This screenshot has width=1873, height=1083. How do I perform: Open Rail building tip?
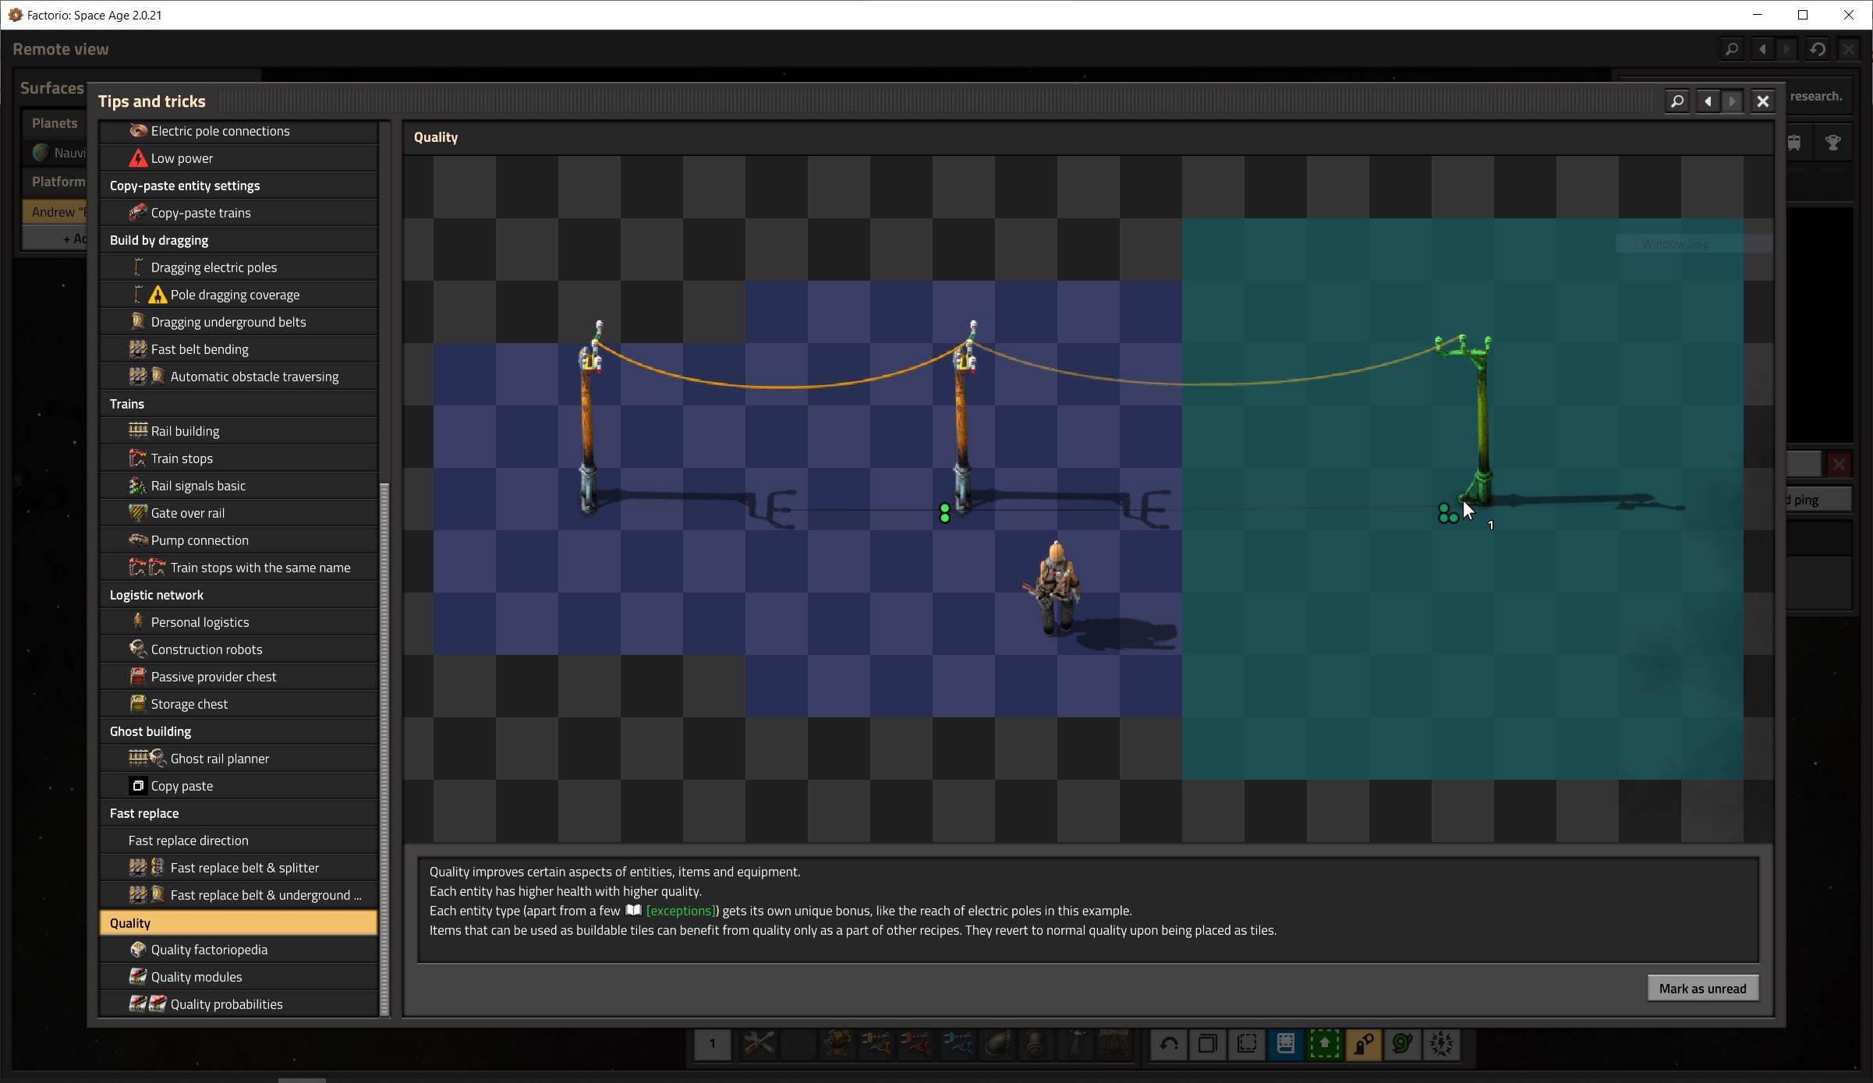239,431
